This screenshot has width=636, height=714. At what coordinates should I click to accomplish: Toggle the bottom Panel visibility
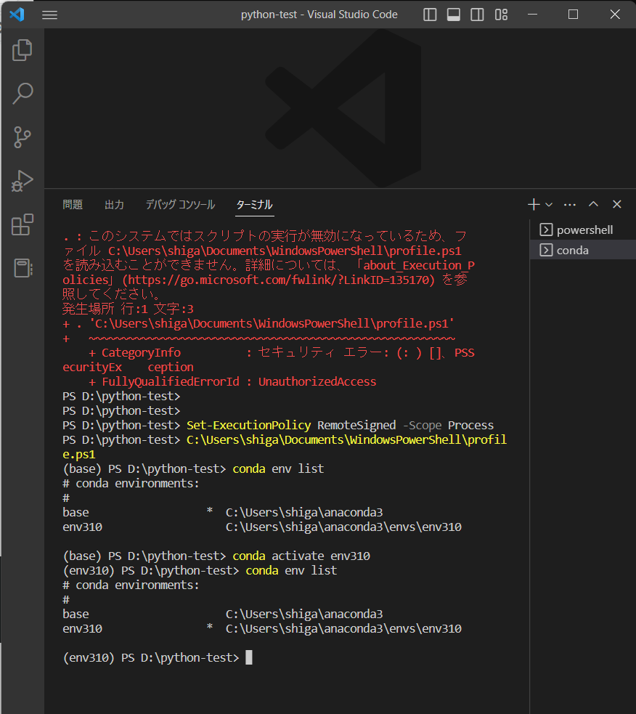click(453, 15)
